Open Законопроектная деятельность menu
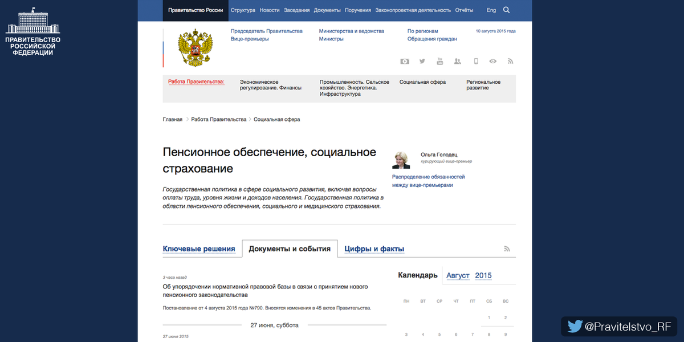684x342 pixels. pos(413,10)
